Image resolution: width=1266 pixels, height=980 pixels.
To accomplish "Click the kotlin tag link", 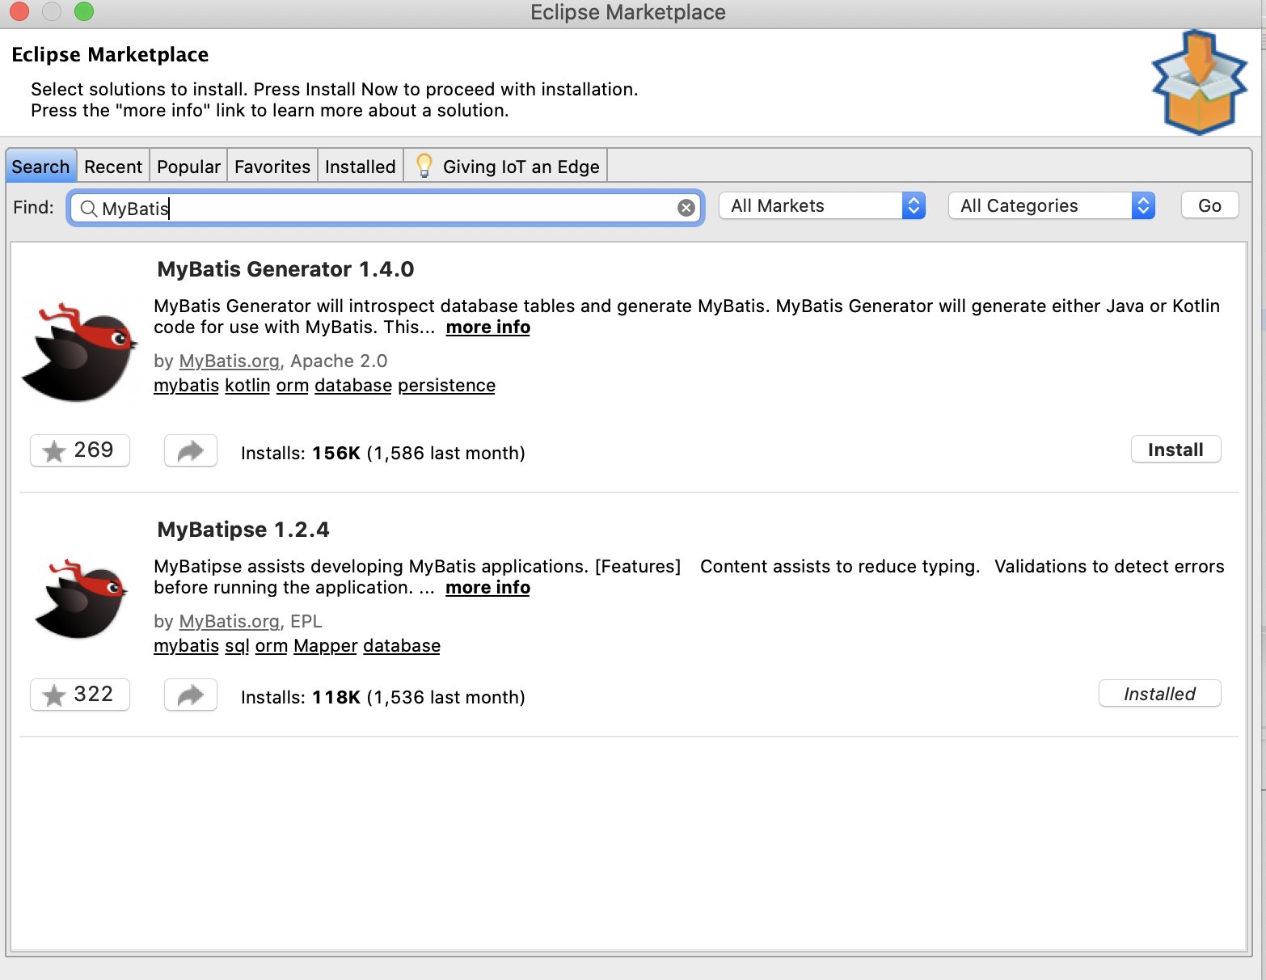I will (247, 385).
